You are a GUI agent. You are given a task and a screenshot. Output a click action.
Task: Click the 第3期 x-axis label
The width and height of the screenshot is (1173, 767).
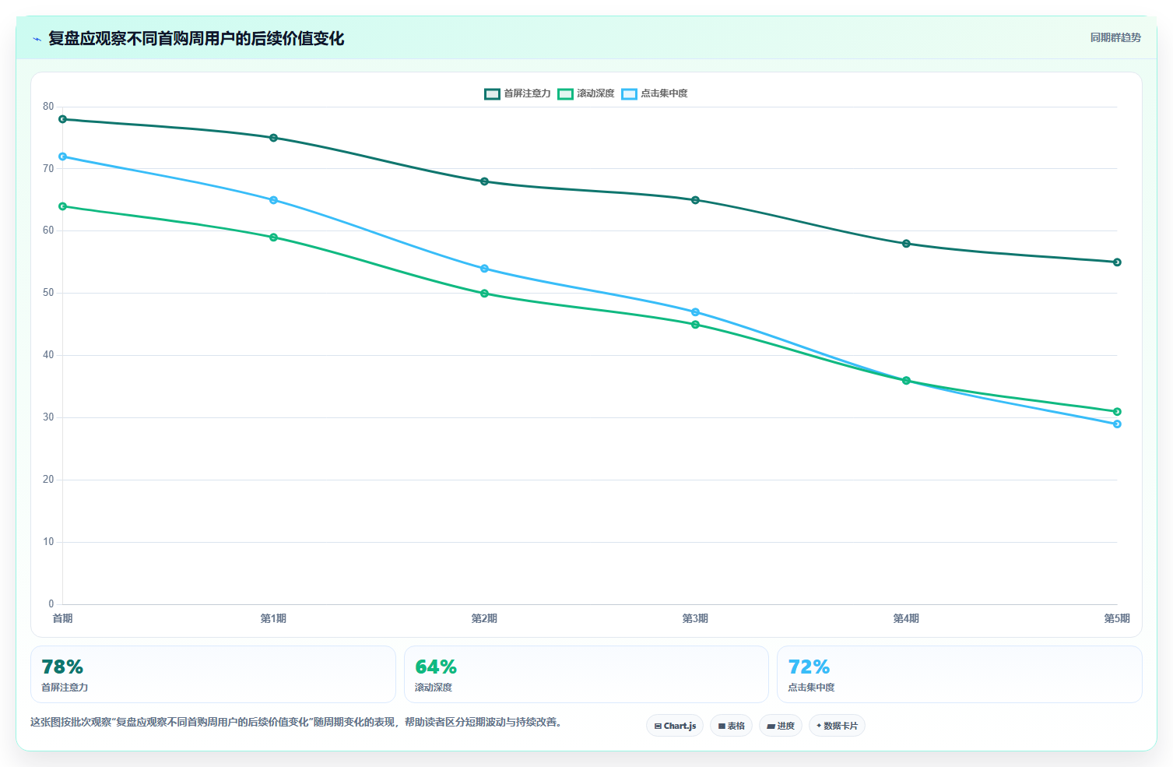[695, 618]
